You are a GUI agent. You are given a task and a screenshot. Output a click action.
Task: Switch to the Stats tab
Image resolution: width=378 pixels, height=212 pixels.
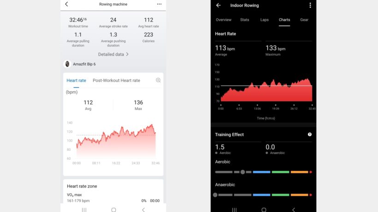pyautogui.click(x=244, y=20)
